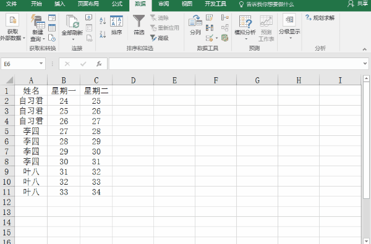Click cell A5 containing 李四
The width and height of the screenshot is (371, 244).
click(31, 131)
